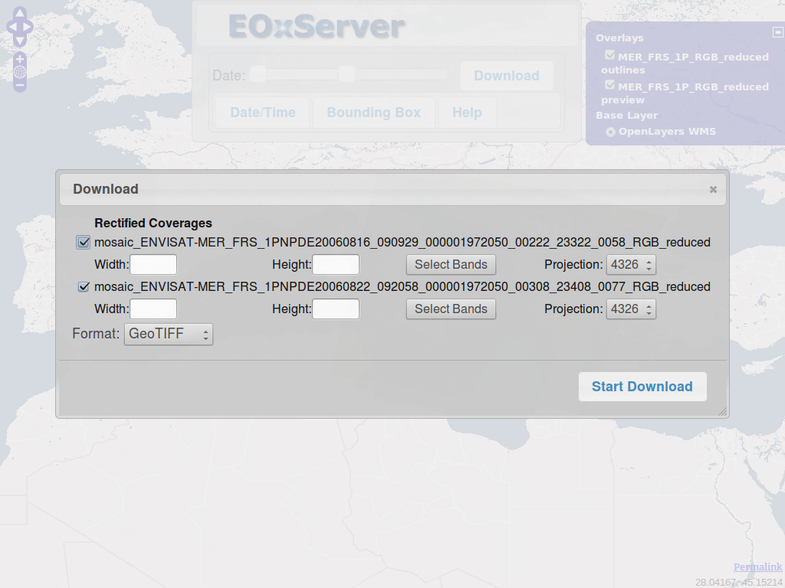Screen dimensions: 785x588
Task: Click Select Bands for the 20060822 coverage
Action: pos(451,309)
